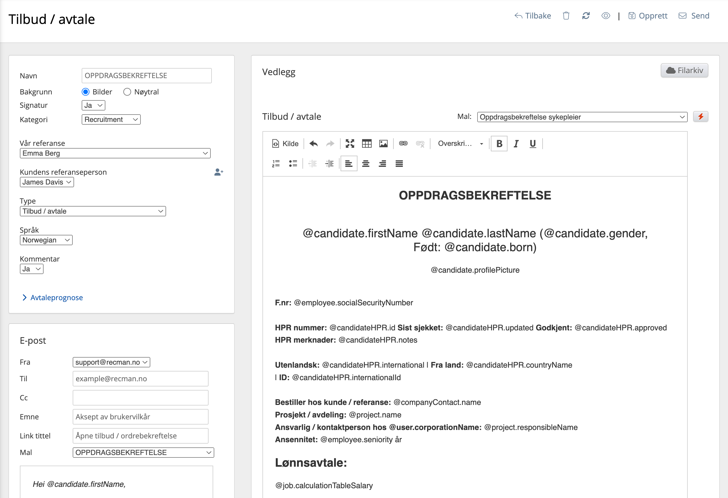Click the maximize editor icon

click(x=350, y=144)
